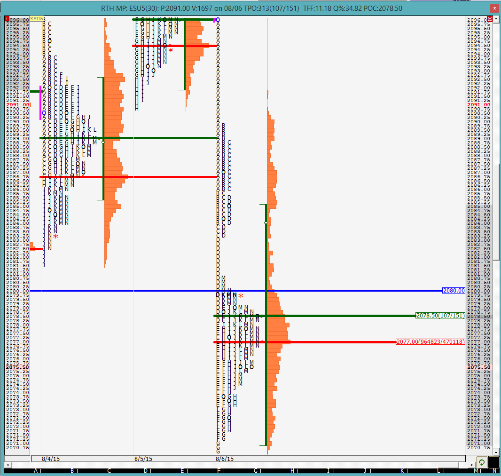Viewport: 501px width, 476px height.
Task: Click period letter F in the bottom bar
Action: (219, 470)
